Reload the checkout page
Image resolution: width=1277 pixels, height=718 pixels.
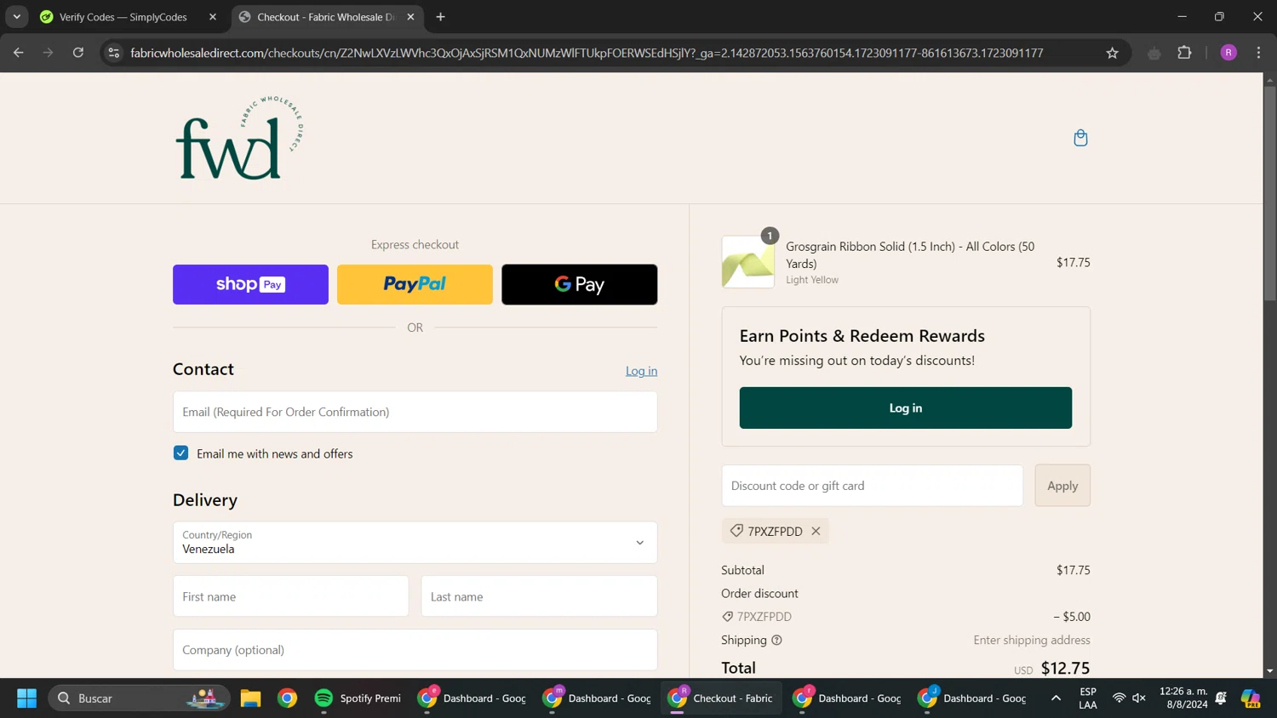coord(78,53)
